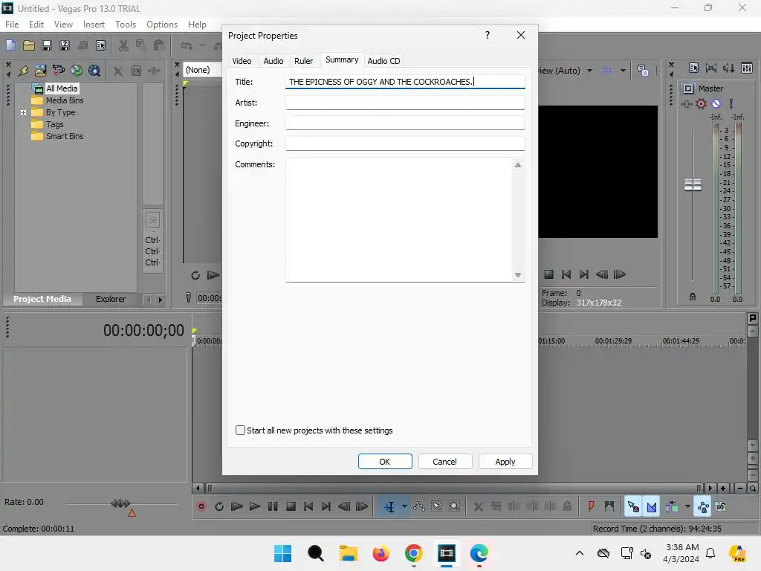Screen dimensions: 761x571
Task: Open Mixing Console icon in Master bus
Action: [747, 68]
